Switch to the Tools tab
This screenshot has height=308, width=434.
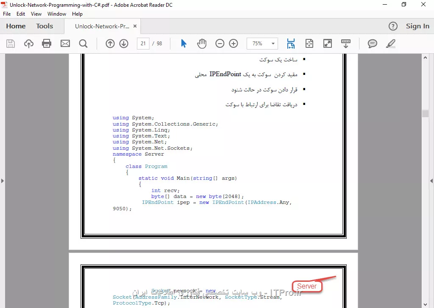44,26
